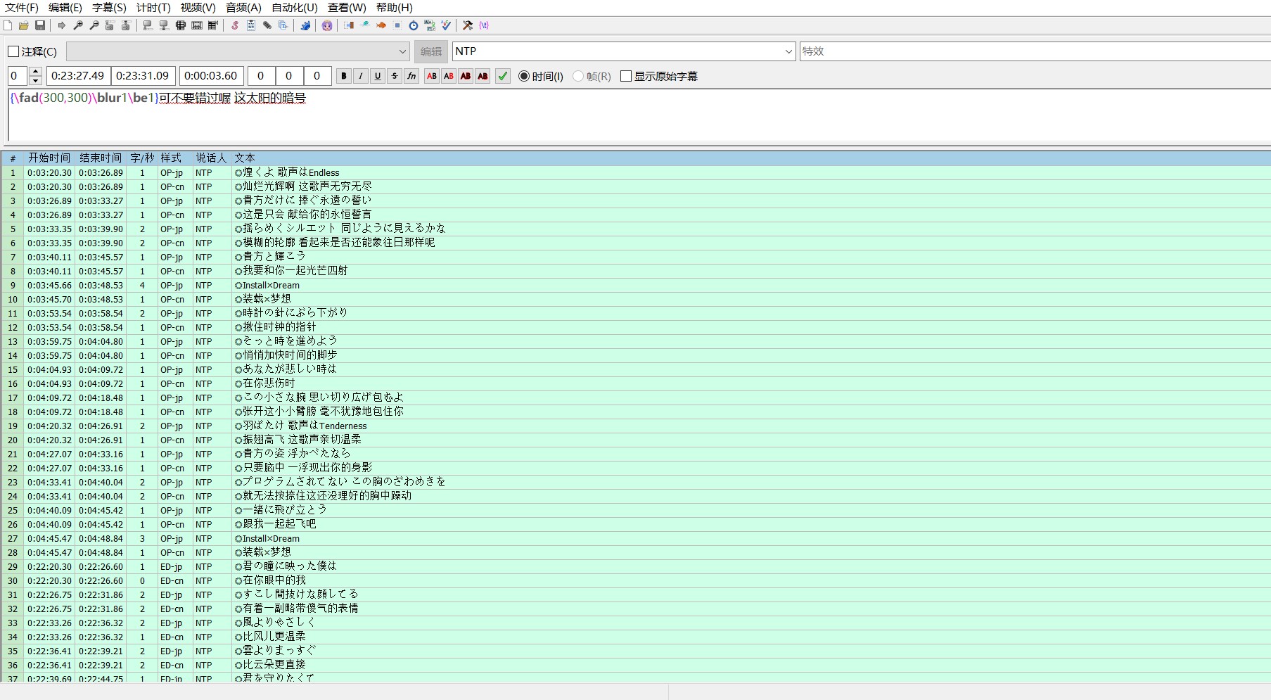1271x700 pixels.
Task: Open the Attachments list paperclip
Action: [267, 25]
